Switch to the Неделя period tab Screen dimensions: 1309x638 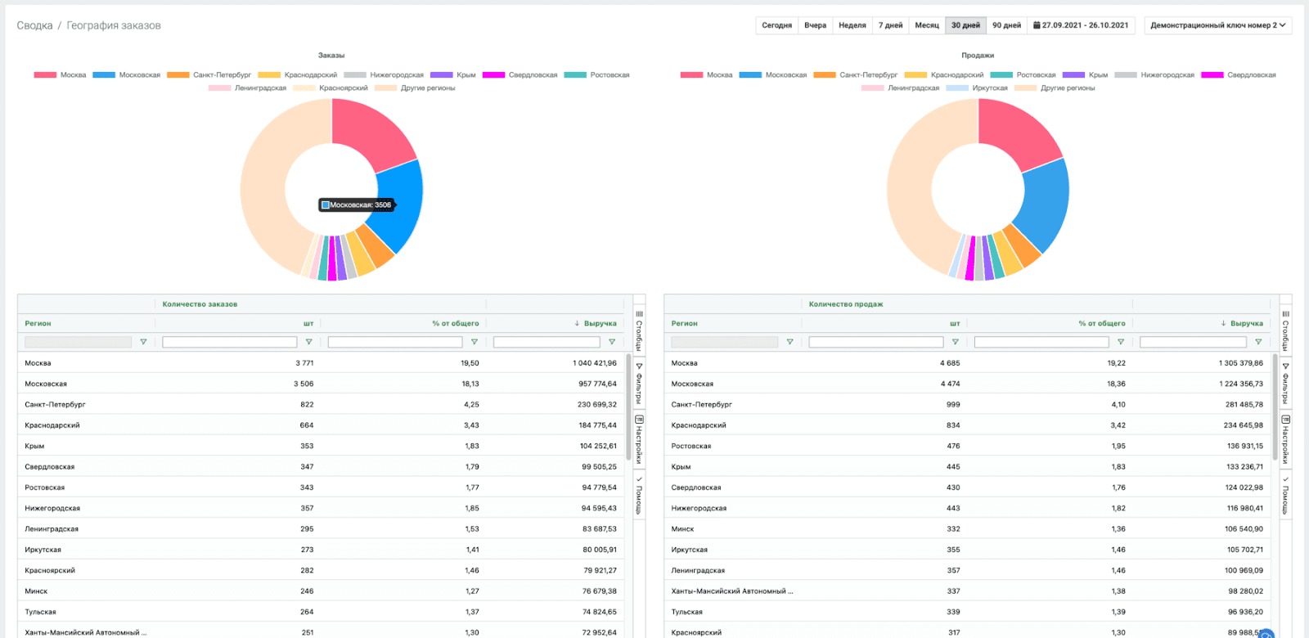click(x=852, y=25)
